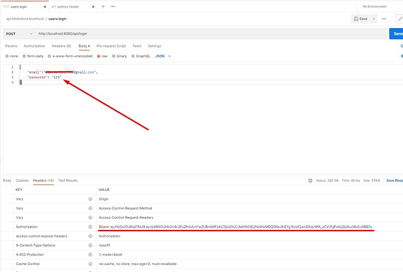Show info icon for Authorization header
Screen dimensions: 403x272
(90, 227)
